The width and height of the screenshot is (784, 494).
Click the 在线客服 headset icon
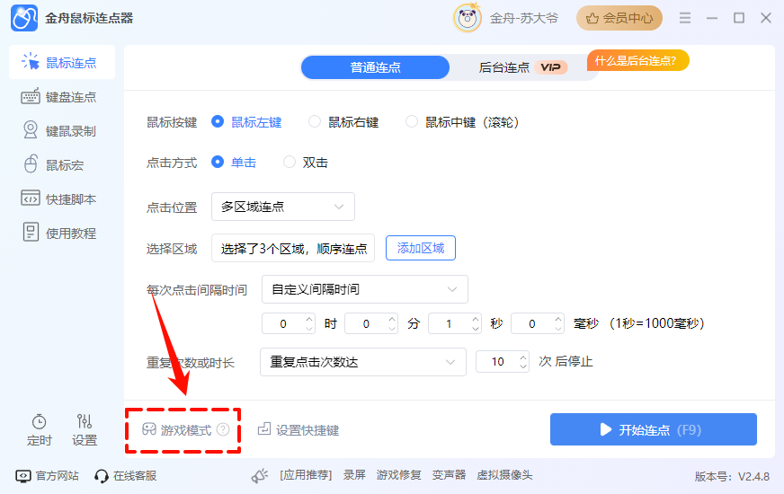tap(101, 476)
